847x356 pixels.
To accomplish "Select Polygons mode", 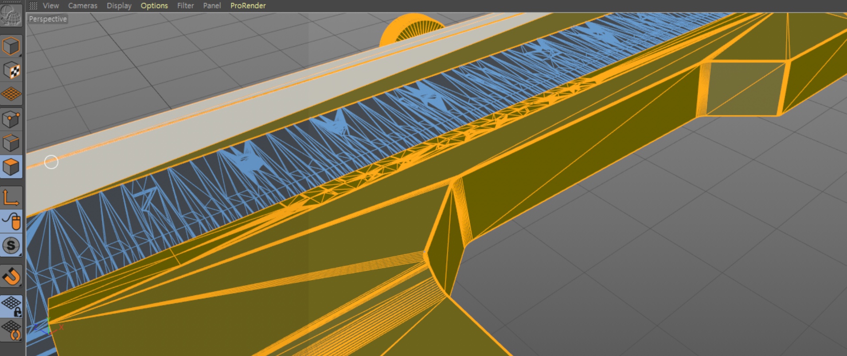I will [x=11, y=167].
